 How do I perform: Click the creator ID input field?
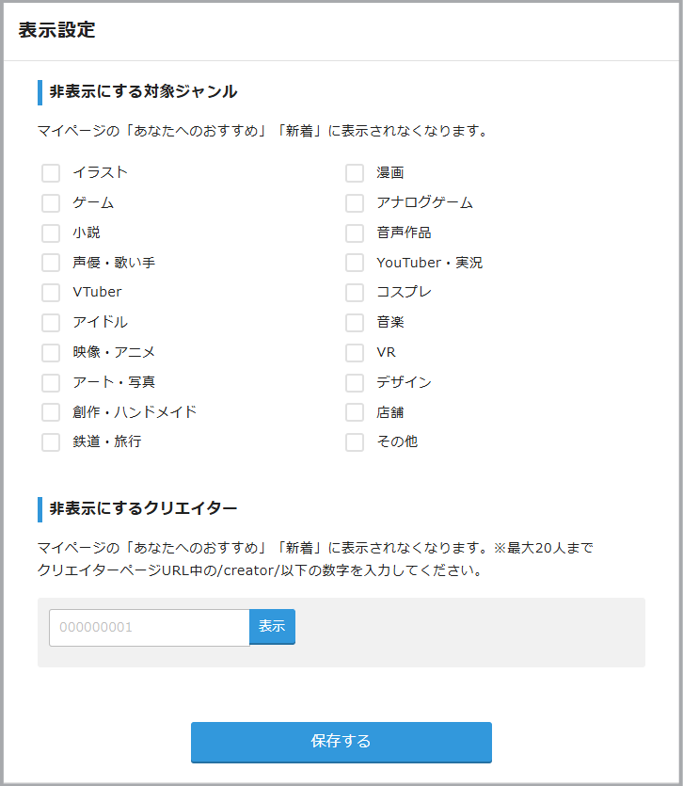[149, 628]
